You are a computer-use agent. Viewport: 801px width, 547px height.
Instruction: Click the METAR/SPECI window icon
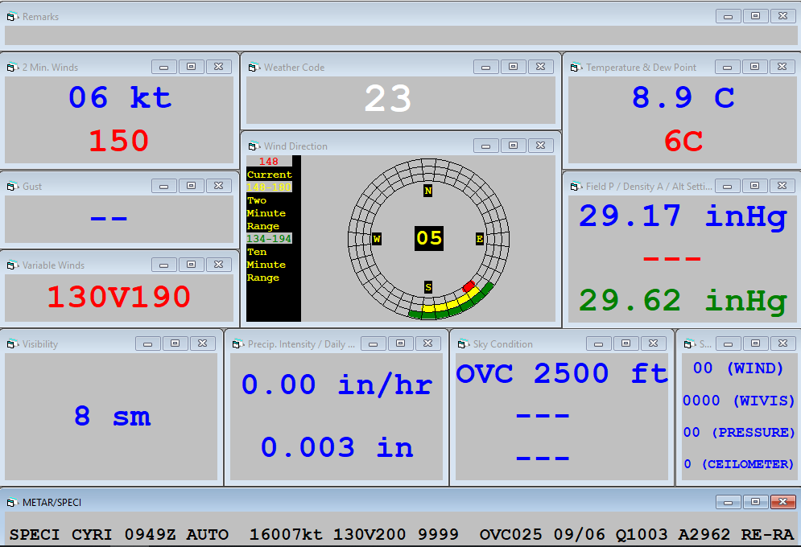pyautogui.click(x=12, y=503)
